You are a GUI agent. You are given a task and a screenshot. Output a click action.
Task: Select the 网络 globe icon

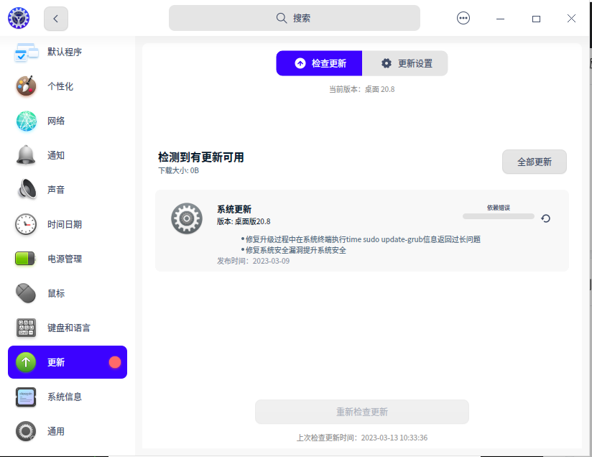tap(27, 121)
